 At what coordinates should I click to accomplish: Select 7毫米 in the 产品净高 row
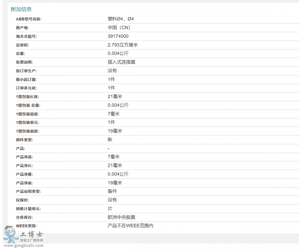point(114,157)
